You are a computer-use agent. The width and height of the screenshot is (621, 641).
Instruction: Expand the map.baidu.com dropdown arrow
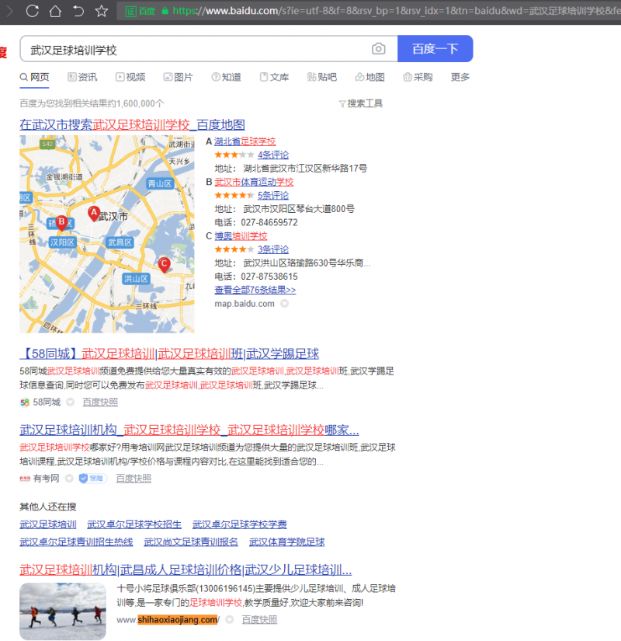tap(284, 304)
